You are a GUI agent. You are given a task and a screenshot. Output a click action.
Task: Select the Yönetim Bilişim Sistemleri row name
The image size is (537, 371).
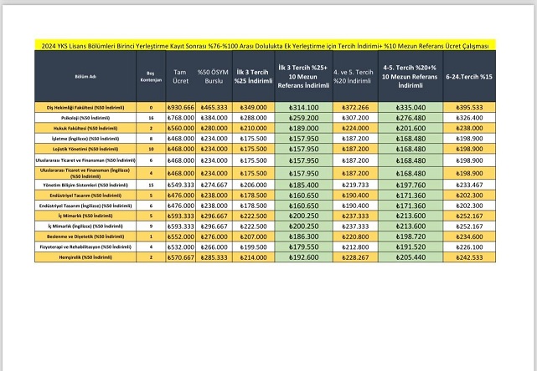tap(85, 185)
